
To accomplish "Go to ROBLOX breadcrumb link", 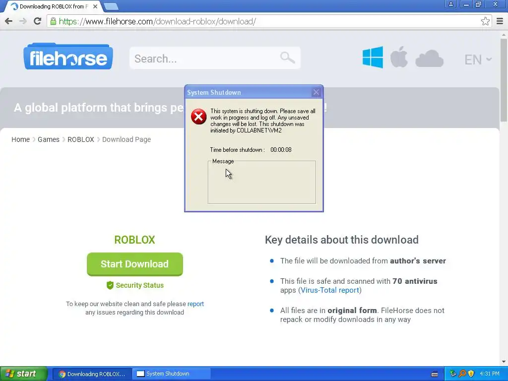I will pos(81,139).
